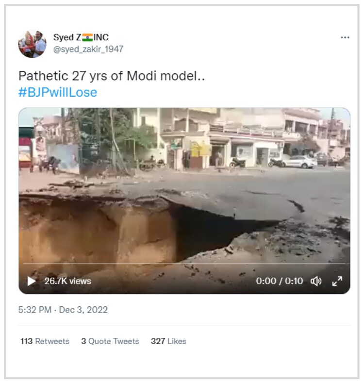Open the @syed_zakir_1947 handle link
364x383 pixels.
pos(88,49)
